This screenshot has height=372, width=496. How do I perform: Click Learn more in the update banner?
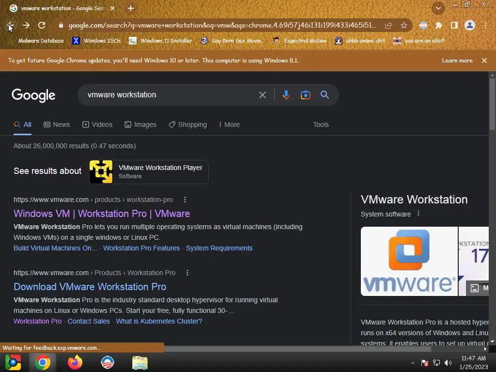coord(457,61)
